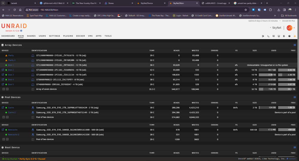
Task: Switch to unBALANCE browser tab
Action: coord(216,3)
